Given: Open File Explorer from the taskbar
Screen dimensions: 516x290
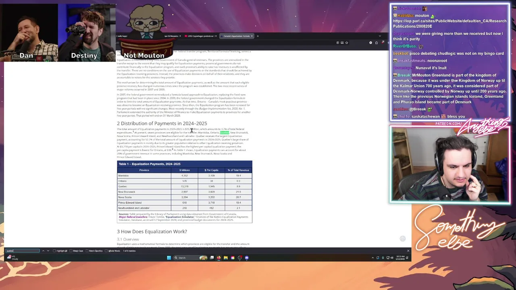Looking at the screenshot, I should point(226,258).
